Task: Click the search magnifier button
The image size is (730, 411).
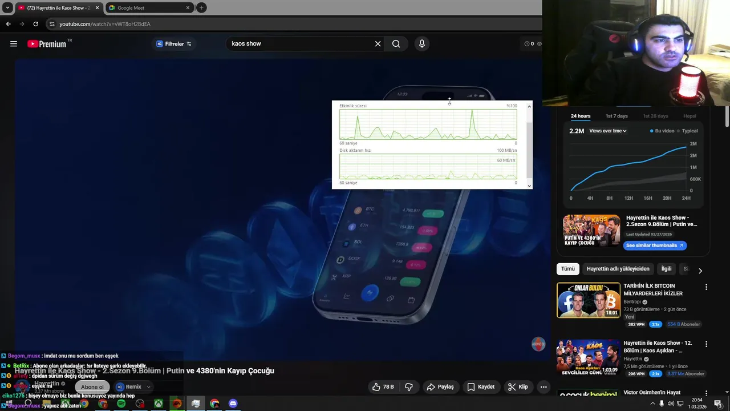Action: [396, 44]
